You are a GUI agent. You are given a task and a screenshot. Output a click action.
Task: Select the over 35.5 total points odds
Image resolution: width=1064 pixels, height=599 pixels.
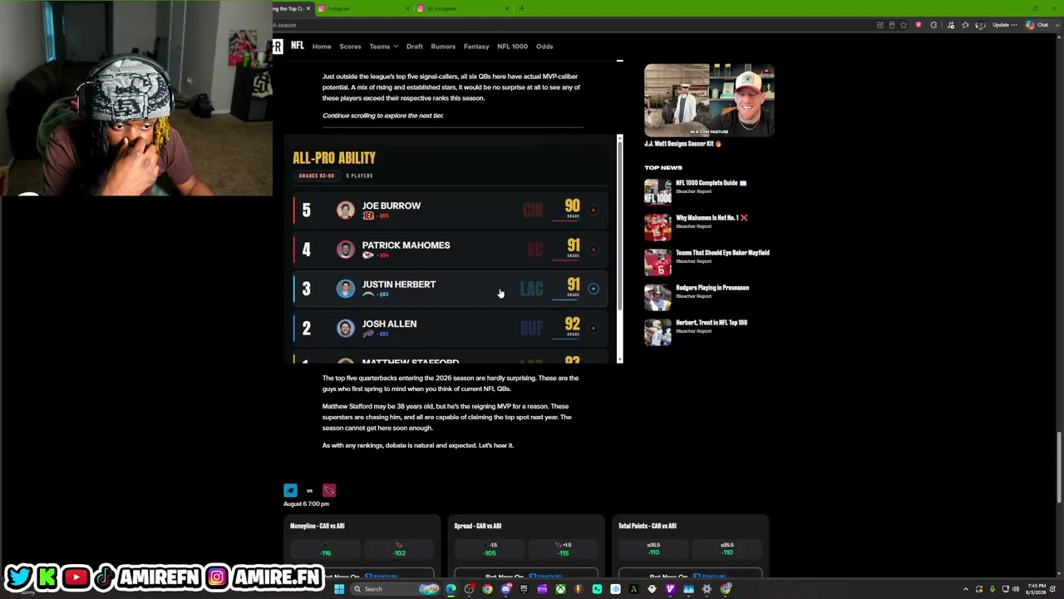click(x=654, y=550)
